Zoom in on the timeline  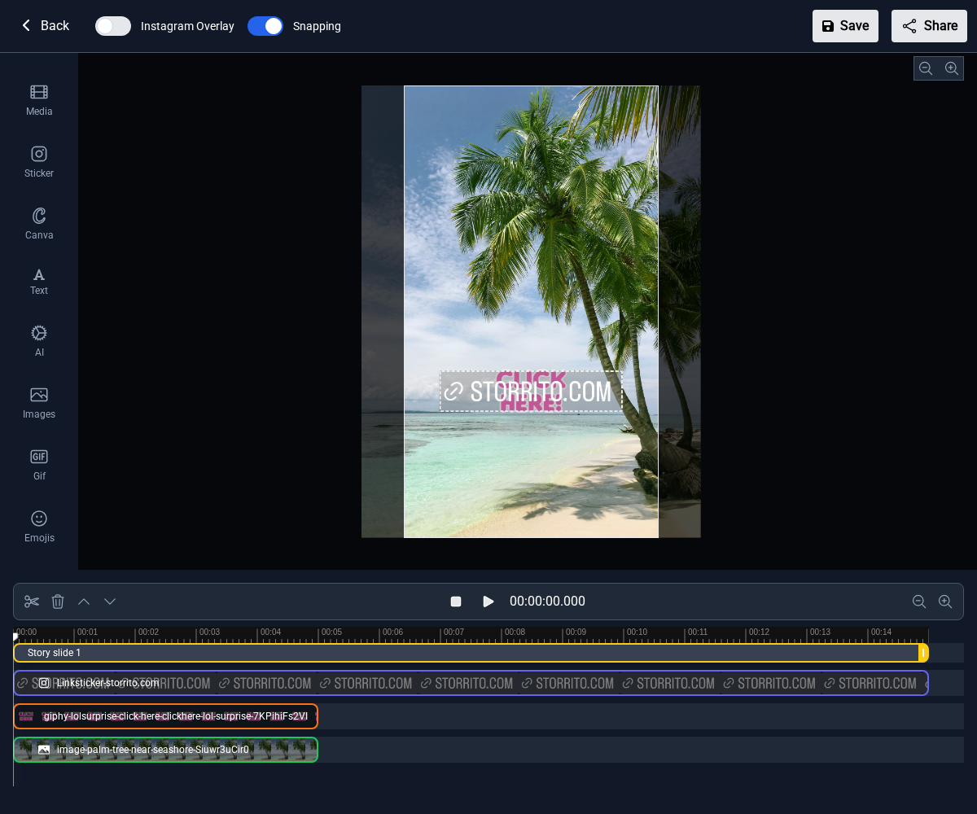945,602
